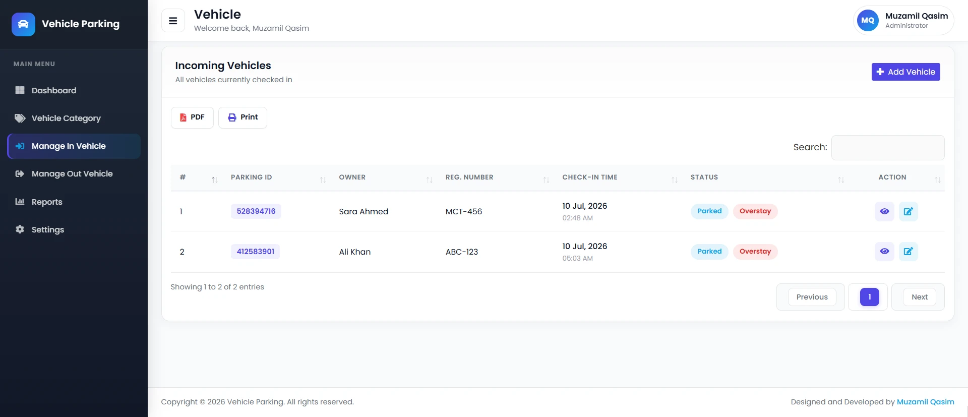Click the Print button
Screen dimensions: 968x417
click(243, 117)
